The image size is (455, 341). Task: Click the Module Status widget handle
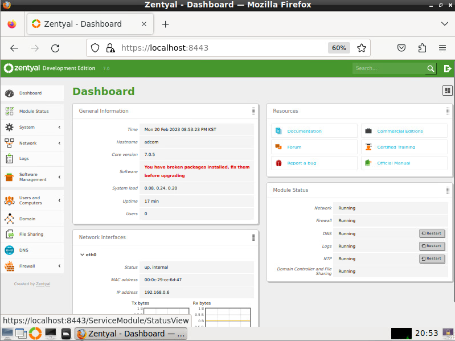(448, 190)
